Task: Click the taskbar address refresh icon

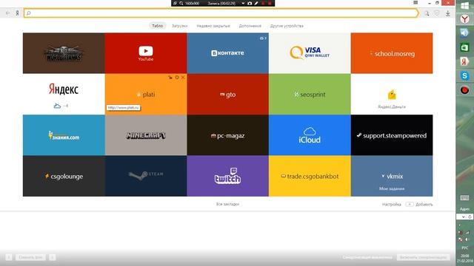Action: pyautogui.click(x=470, y=216)
